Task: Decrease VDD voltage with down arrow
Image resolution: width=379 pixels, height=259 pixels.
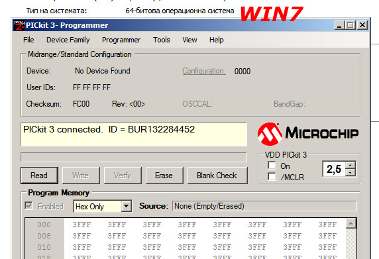Action: point(351,172)
